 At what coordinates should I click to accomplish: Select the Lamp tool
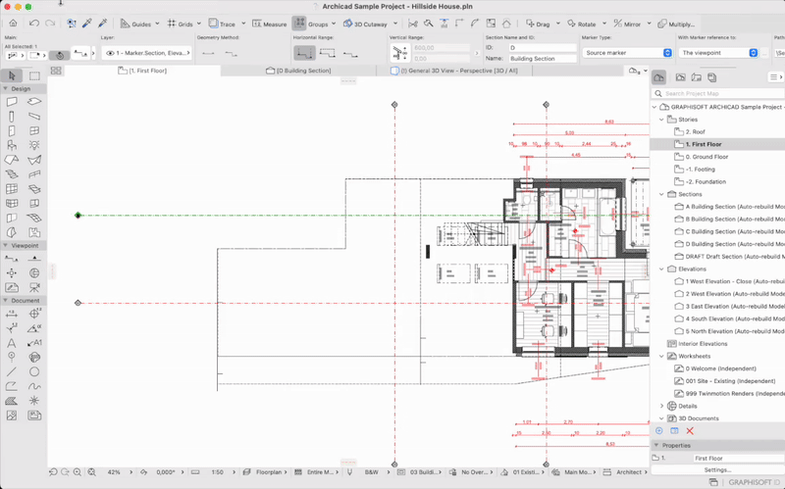(34, 145)
